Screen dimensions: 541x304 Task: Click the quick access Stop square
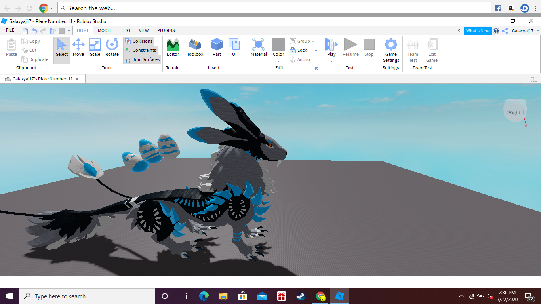[62, 30]
